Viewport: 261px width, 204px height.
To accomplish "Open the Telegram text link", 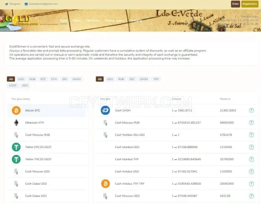I will 15,4.
